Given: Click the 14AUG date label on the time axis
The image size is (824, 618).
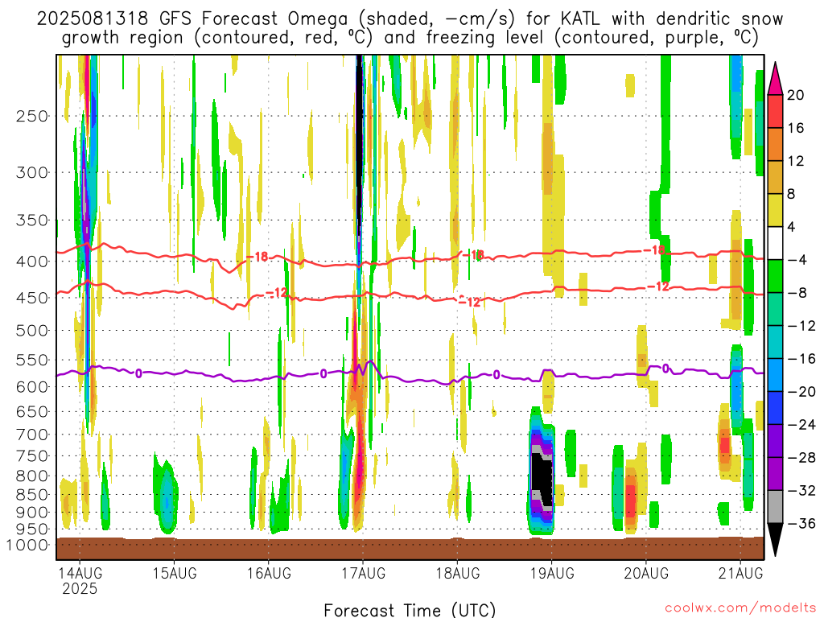Looking at the screenshot, I should [x=80, y=573].
